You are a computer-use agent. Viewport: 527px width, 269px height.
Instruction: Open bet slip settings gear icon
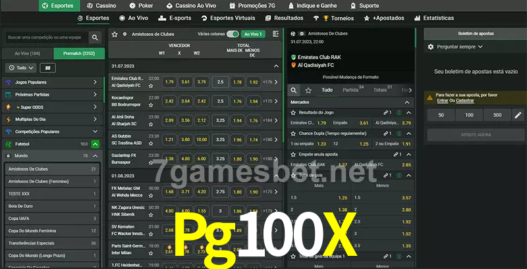pos(431,47)
